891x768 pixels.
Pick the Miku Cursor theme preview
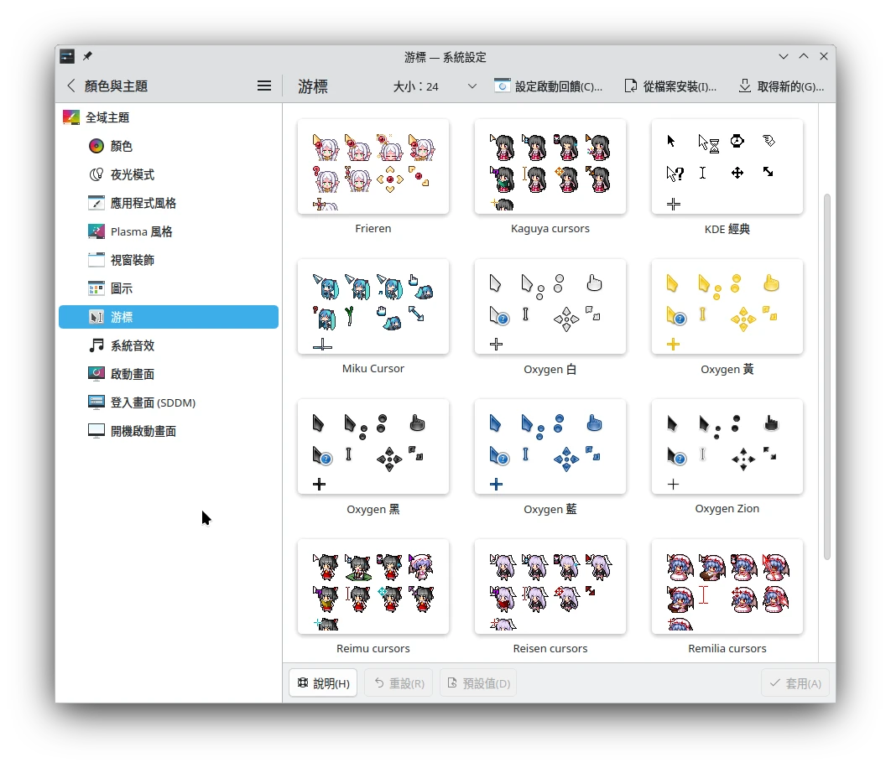point(373,307)
